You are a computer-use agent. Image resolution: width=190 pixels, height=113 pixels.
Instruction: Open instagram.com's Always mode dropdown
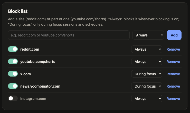point(147,98)
